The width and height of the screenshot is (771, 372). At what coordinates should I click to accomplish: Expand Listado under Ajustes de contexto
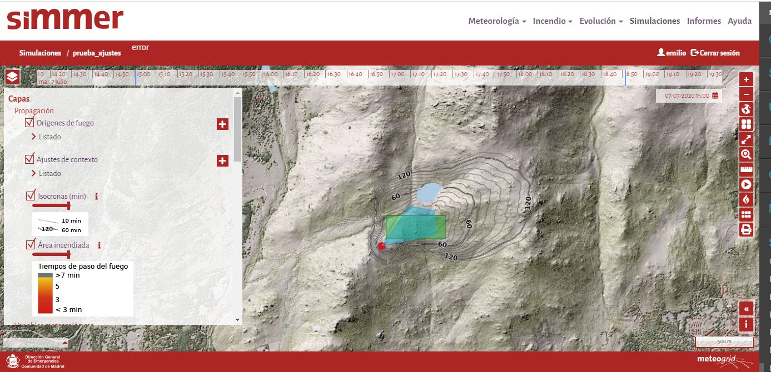(x=49, y=173)
